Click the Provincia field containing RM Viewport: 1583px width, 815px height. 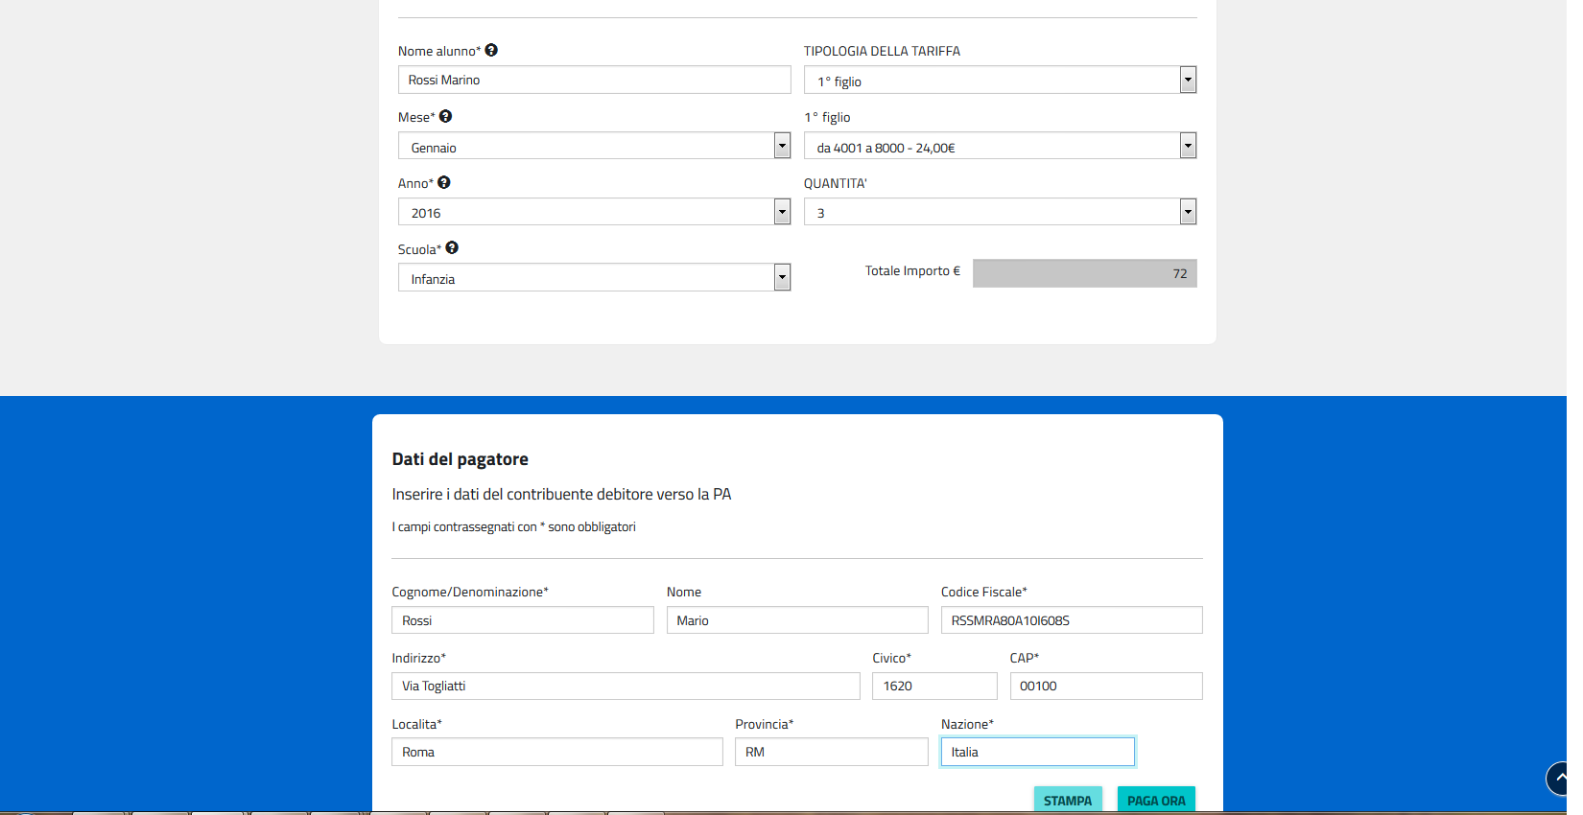[831, 753]
